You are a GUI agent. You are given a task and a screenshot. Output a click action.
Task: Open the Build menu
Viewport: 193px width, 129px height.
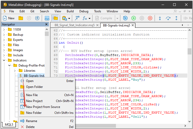(70, 11)
